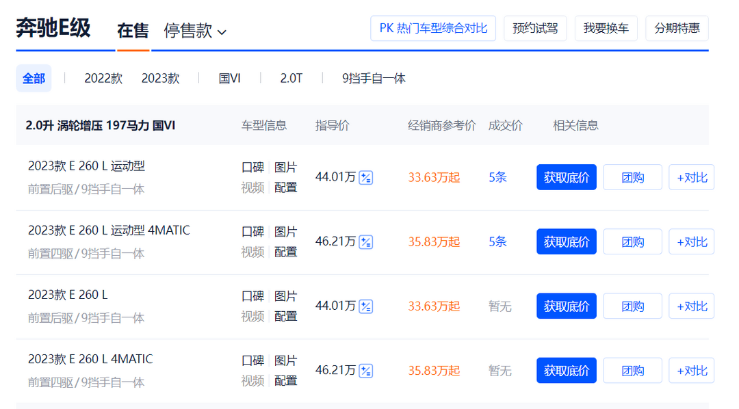The image size is (739, 409).
Task: Add E 260 L 运动型 4MATIC to comparison
Action: tap(692, 241)
